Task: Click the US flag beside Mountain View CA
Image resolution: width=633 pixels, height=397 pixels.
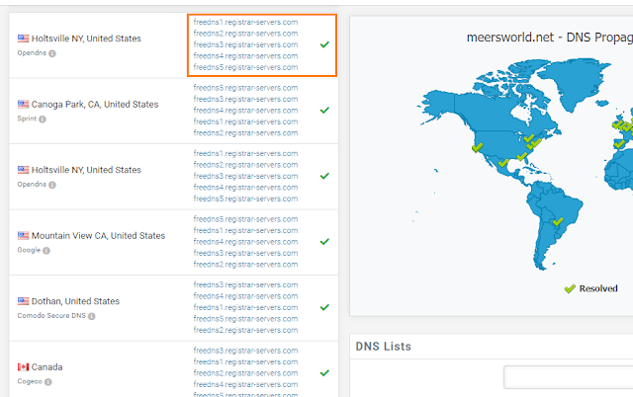Action: coord(23,236)
